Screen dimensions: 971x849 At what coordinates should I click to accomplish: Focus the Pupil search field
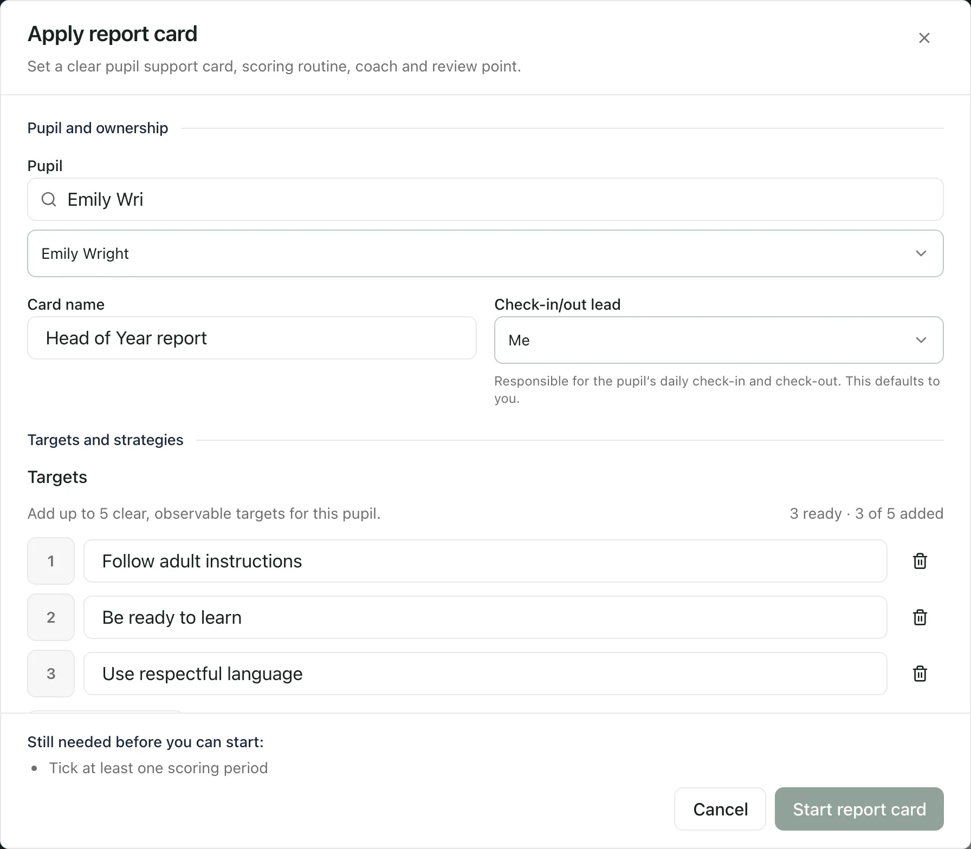click(x=485, y=199)
